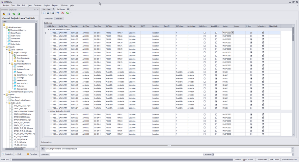The height and width of the screenshot is (162, 299).
Task: Open the Project menu
Action: point(6,5)
